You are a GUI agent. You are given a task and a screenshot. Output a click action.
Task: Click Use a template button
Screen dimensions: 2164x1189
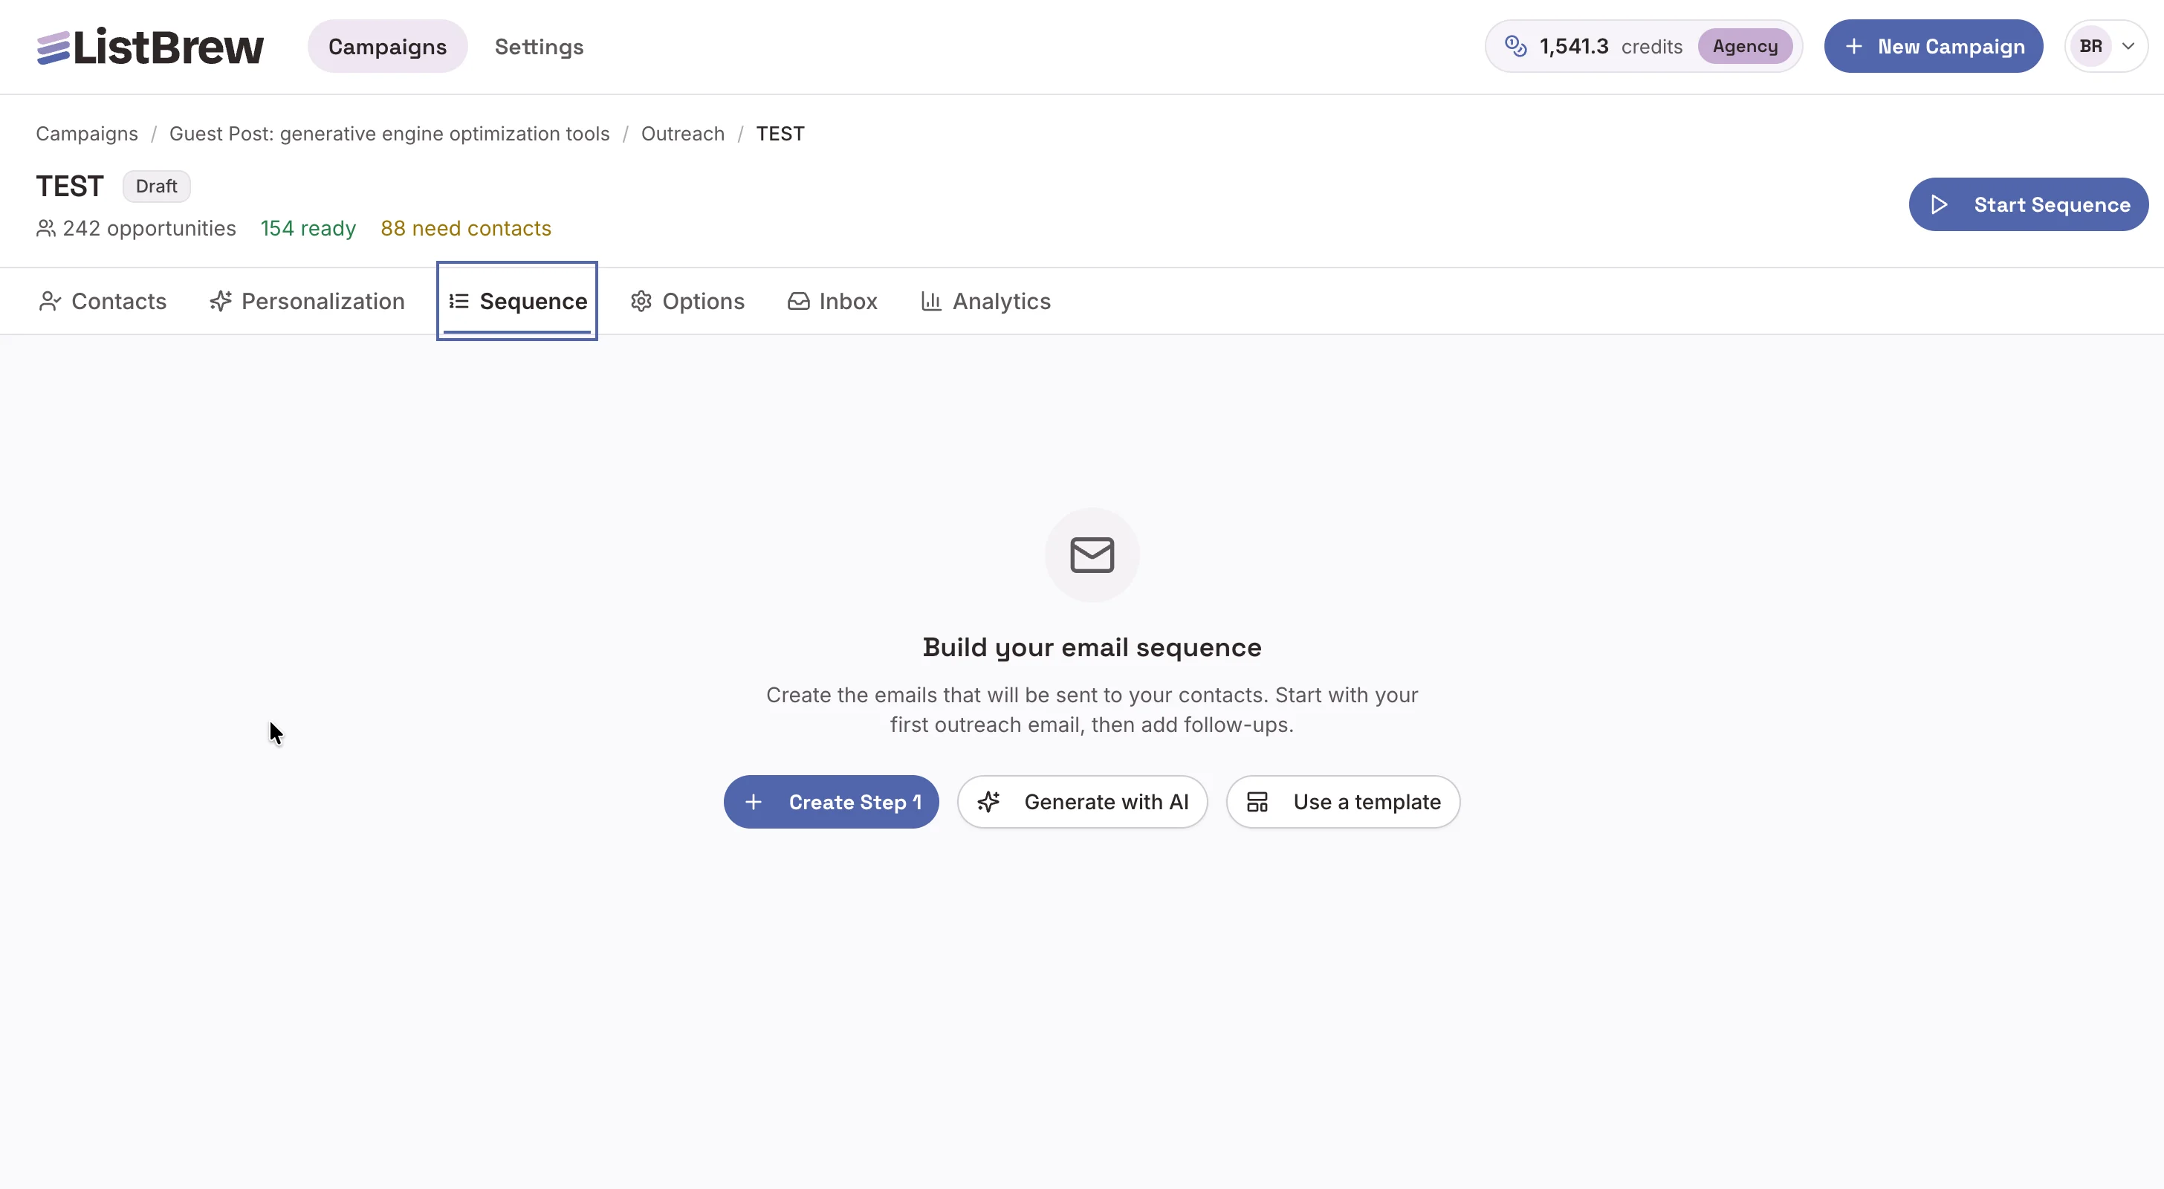tap(1344, 802)
